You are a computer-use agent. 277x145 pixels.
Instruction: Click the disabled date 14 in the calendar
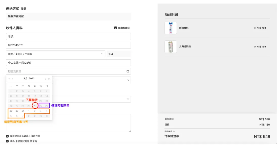(x=47, y=96)
